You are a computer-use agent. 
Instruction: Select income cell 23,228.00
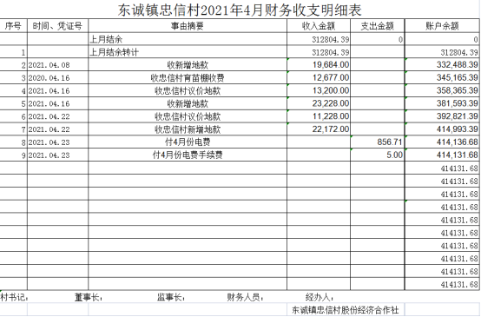click(319, 103)
